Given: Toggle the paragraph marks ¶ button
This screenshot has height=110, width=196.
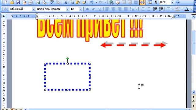Looking at the screenshot, I should 156,2.
